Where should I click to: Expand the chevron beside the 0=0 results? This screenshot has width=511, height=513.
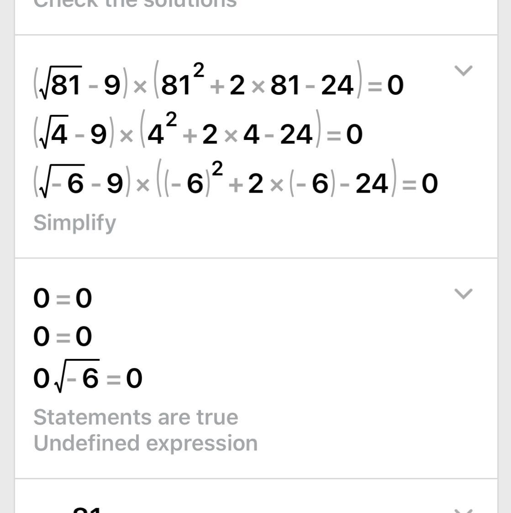point(464,294)
